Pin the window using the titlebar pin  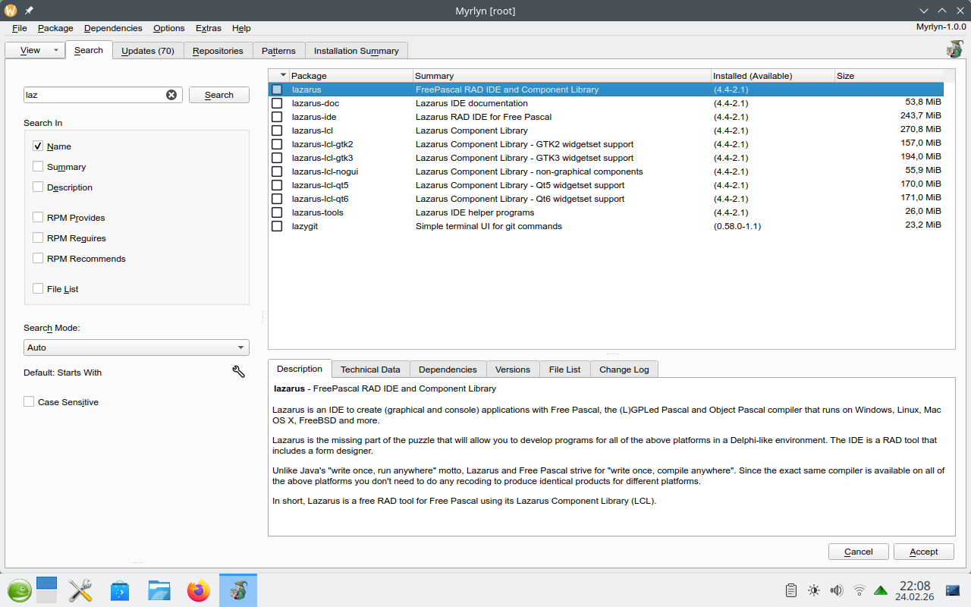coord(29,11)
